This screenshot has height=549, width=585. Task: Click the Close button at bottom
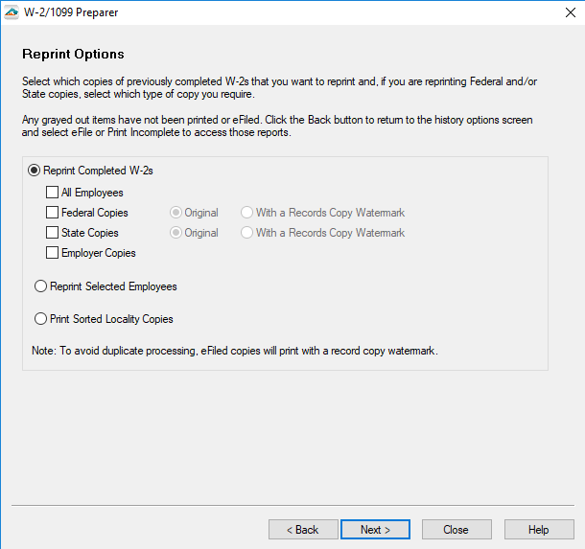point(456,530)
